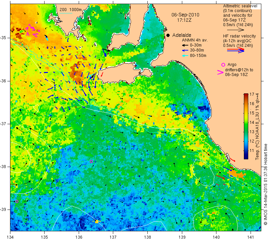The height and width of the screenshot is (241, 268).
Task: Click the color bar tick label 12
Action: [x=252, y=141]
